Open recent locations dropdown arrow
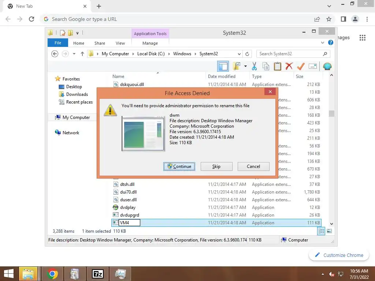 coord(74,54)
